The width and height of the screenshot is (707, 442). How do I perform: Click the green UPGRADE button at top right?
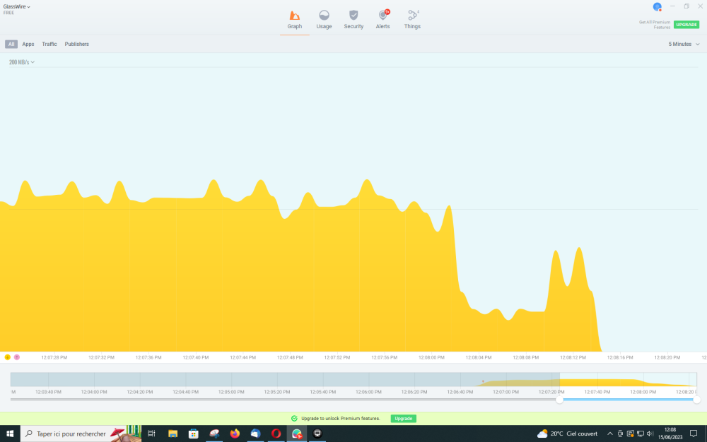(x=686, y=25)
